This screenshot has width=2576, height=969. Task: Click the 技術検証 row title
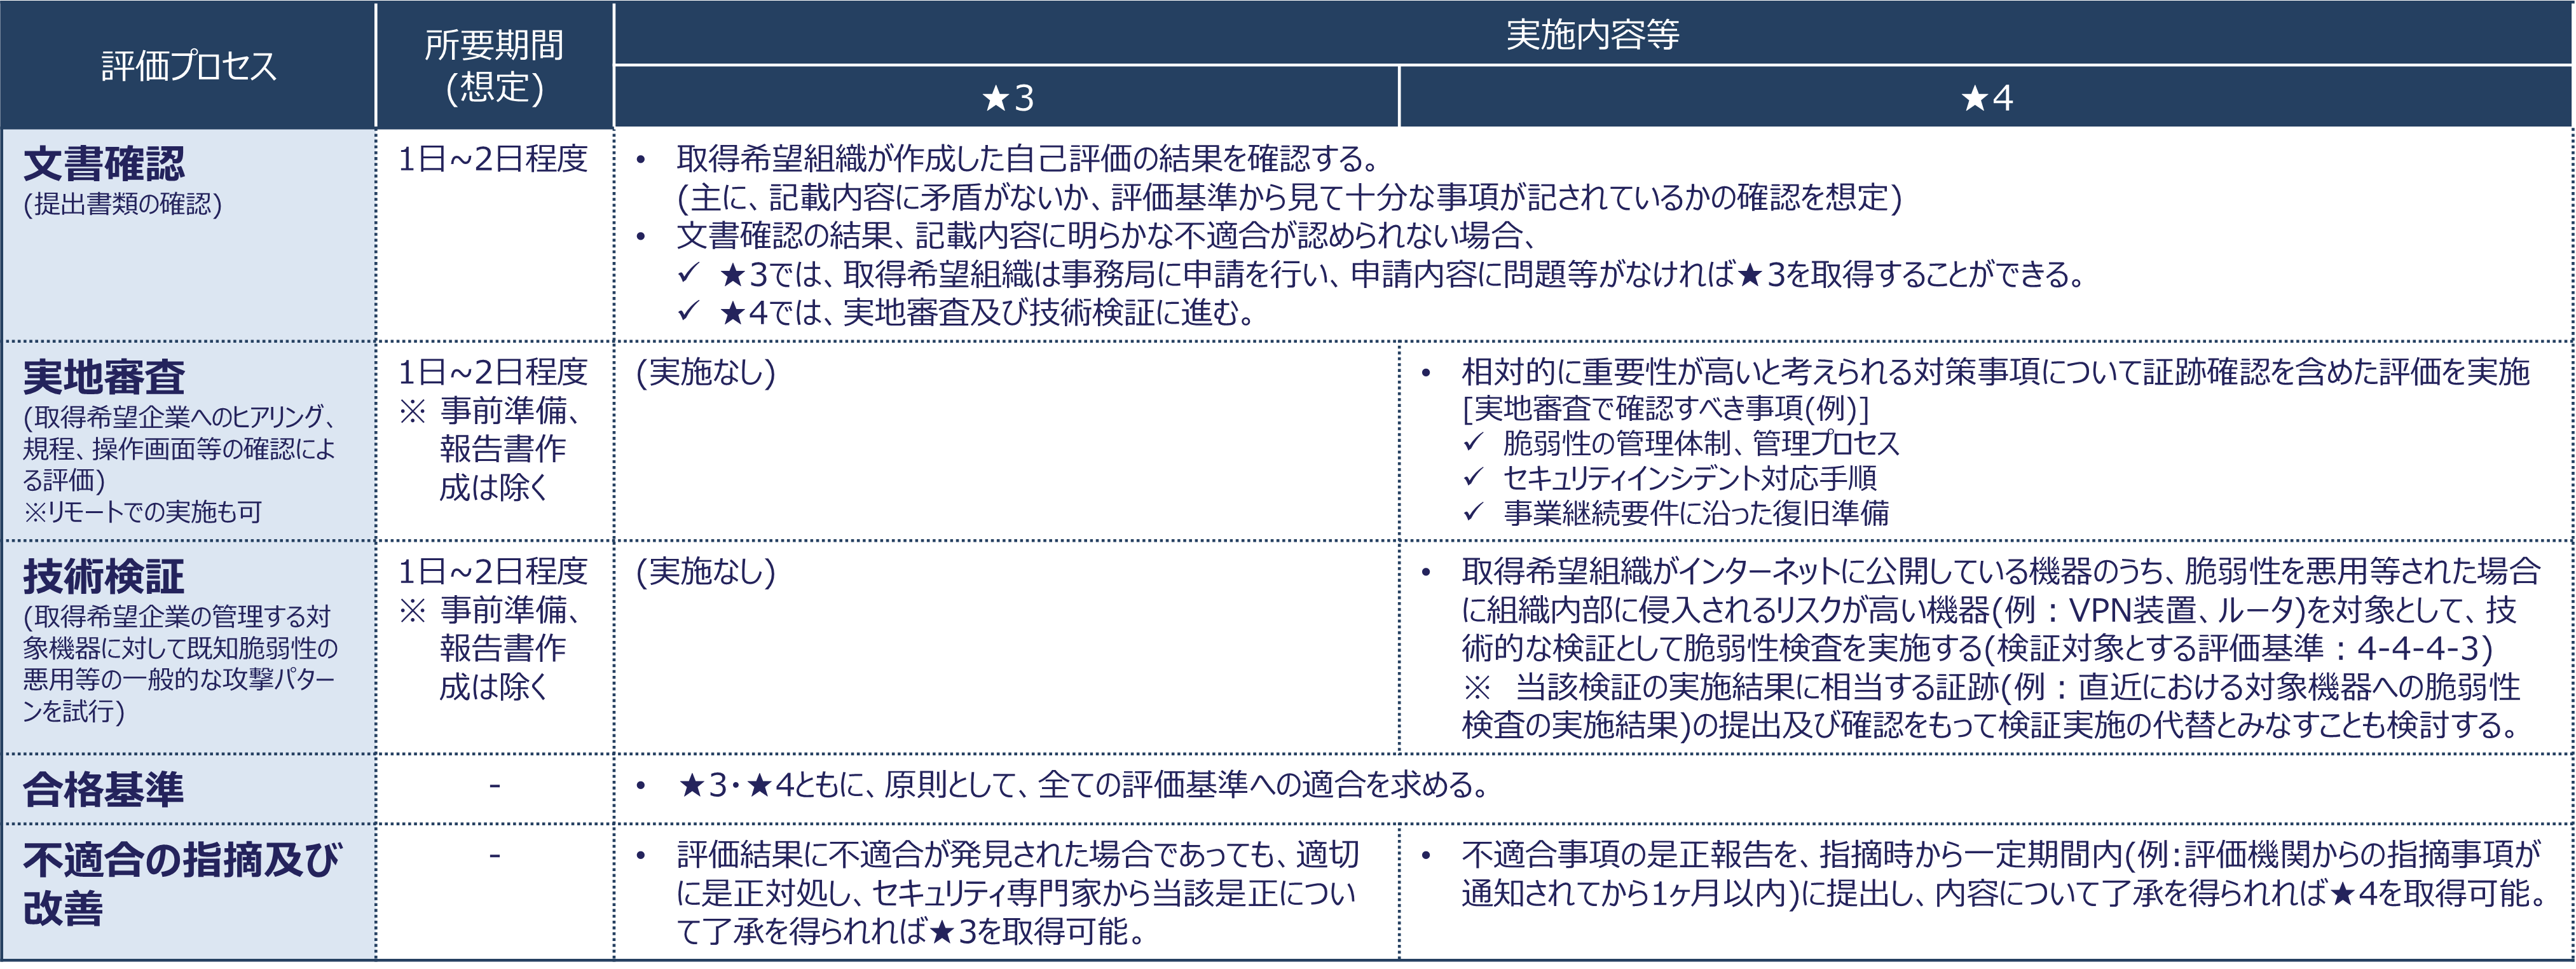(x=104, y=576)
